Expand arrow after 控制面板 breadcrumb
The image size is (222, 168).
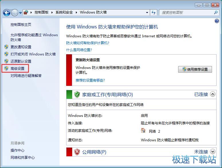[x=52, y=12]
